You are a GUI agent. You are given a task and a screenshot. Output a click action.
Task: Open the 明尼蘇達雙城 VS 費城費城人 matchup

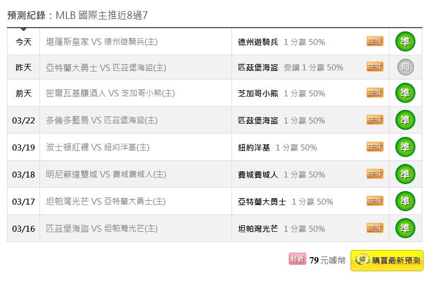click(x=106, y=174)
